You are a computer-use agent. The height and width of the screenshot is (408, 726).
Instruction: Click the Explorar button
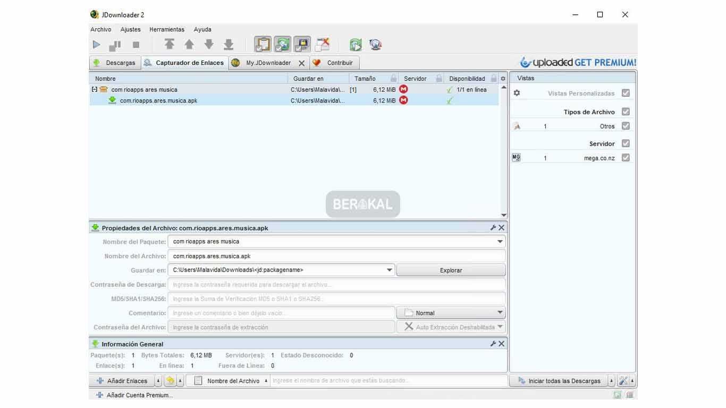pos(451,270)
